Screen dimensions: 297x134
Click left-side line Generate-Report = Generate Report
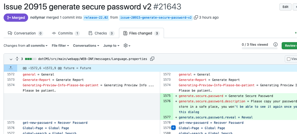click(x=53, y=80)
